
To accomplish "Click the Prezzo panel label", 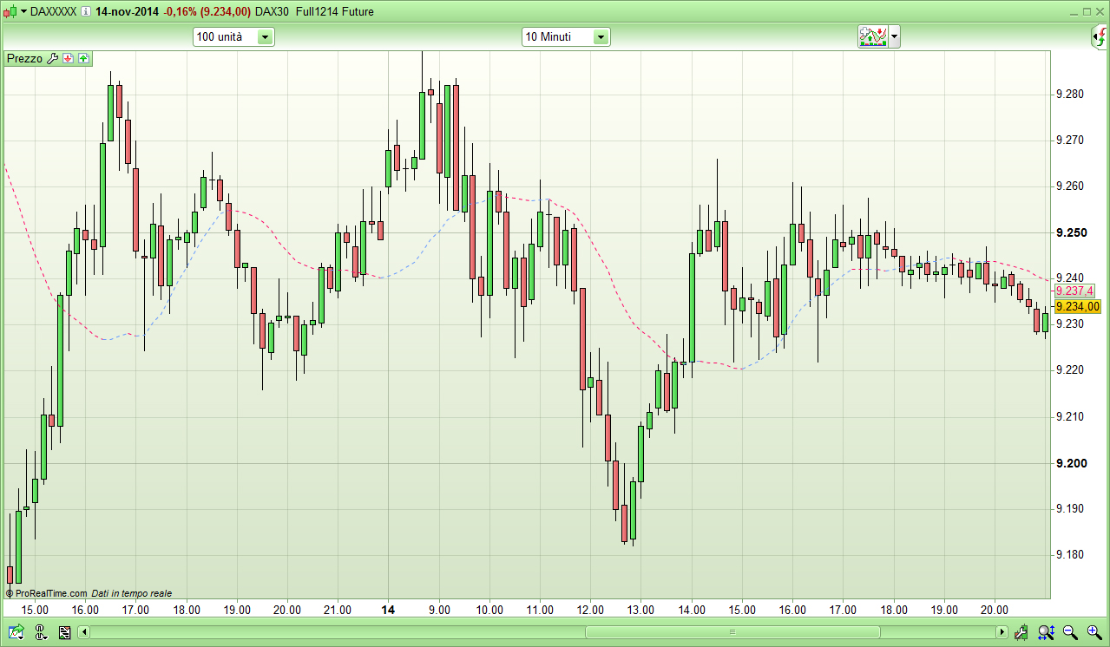I will (24, 58).
